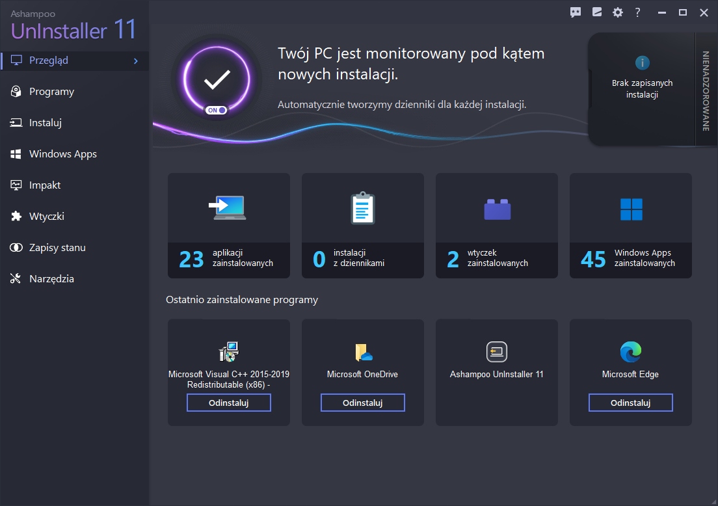Open settings gear icon

[618, 12]
